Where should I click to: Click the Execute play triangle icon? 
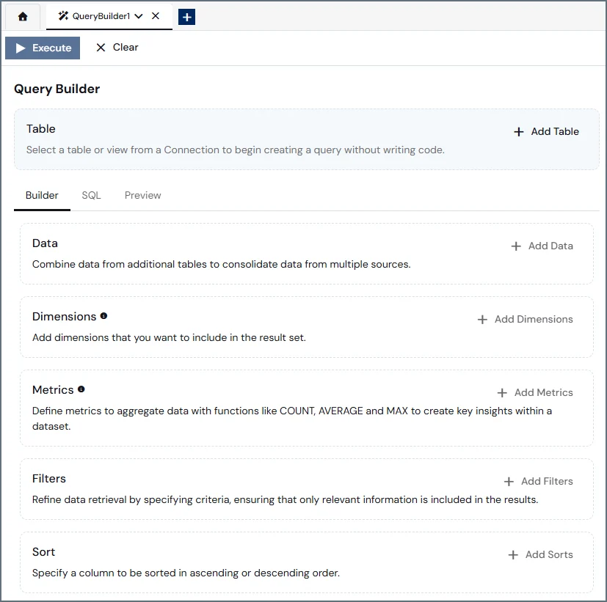[x=21, y=48]
